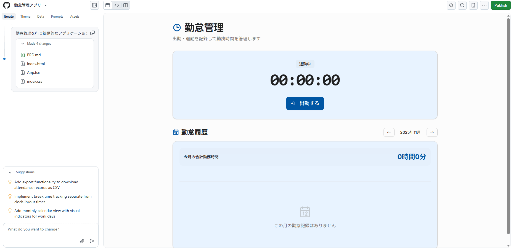Collapse the Made 4 changes list
Image resolution: width=513 pixels, height=252 pixels.
pyautogui.click(x=23, y=44)
